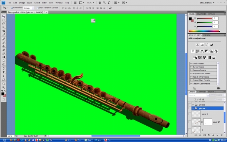227x142 pixels.
Task: Expand the pieces 1 layer group
Action: click(193, 108)
